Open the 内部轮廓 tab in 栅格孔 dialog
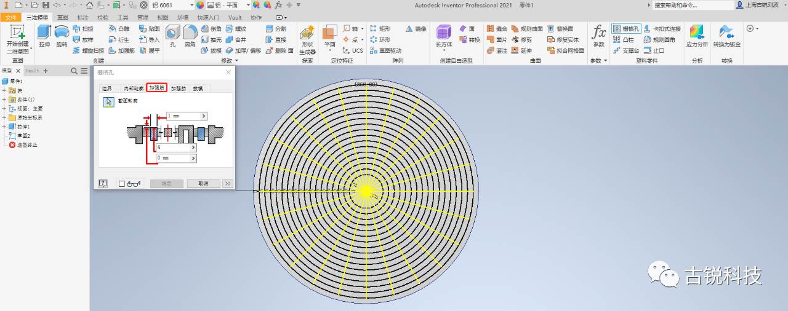This screenshot has height=311, width=788. pyautogui.click(x=134, y=89)
